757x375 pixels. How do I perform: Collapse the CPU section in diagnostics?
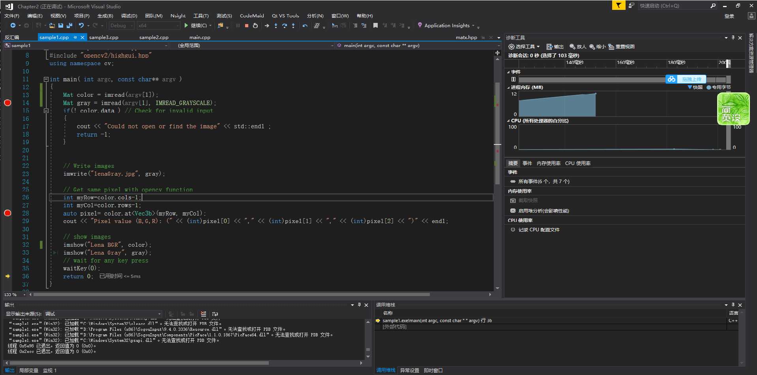508,121
